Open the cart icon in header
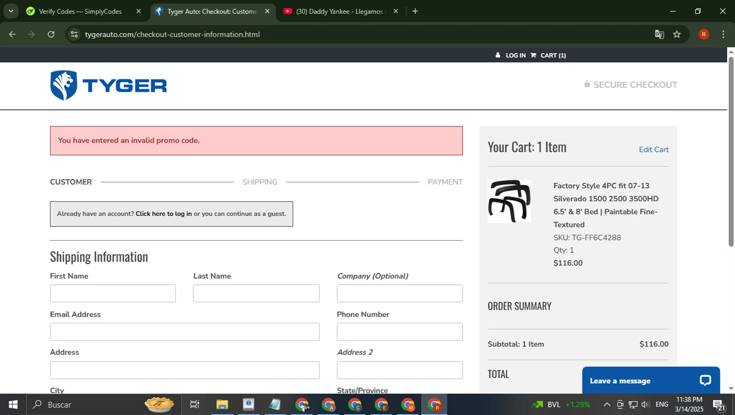 point(533,55)
